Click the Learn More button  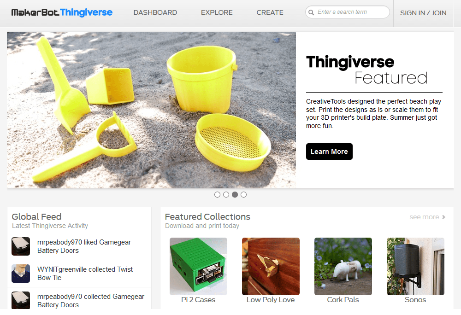click(329, 152)
